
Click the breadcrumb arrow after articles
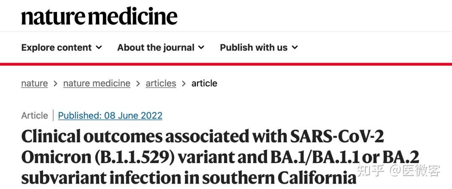[184, 84]
